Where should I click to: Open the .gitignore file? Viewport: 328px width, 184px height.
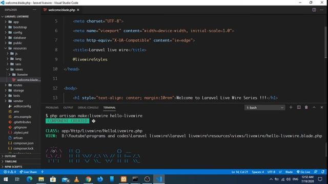[x=20, y=127]
